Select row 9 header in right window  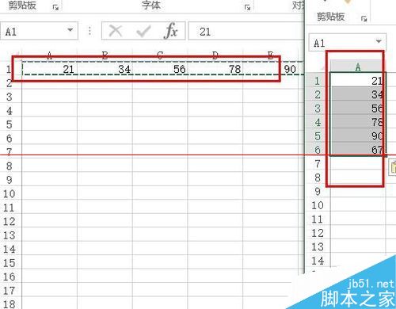tap(318, 191)
